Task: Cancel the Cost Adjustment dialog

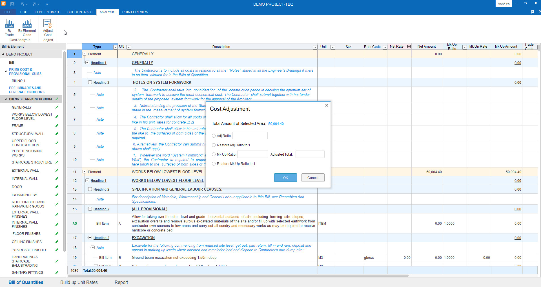Action: pos(313,178)
